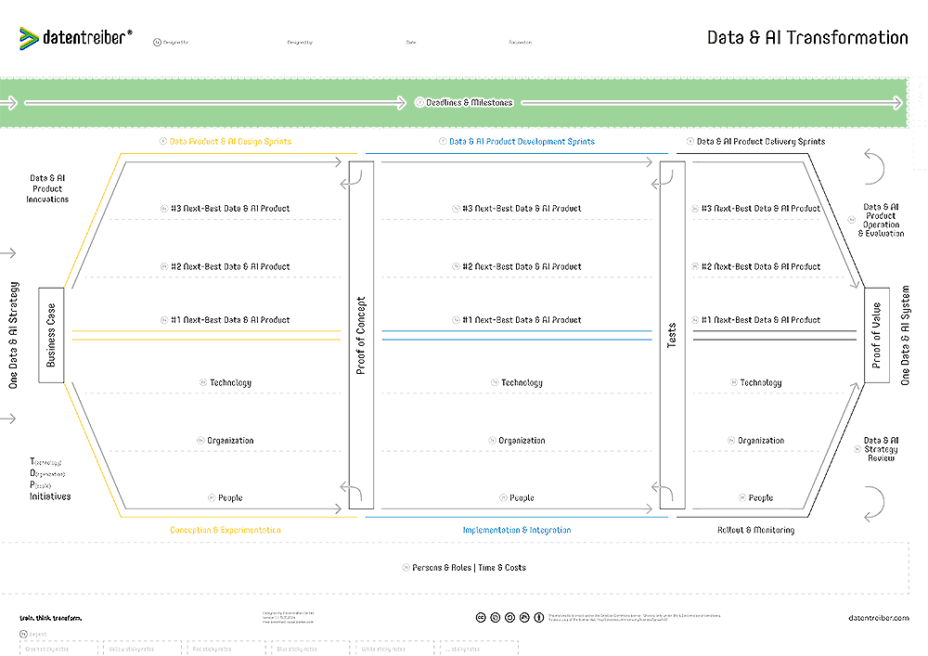Select the Proof of Concept vertical bar

click(361, 335)
